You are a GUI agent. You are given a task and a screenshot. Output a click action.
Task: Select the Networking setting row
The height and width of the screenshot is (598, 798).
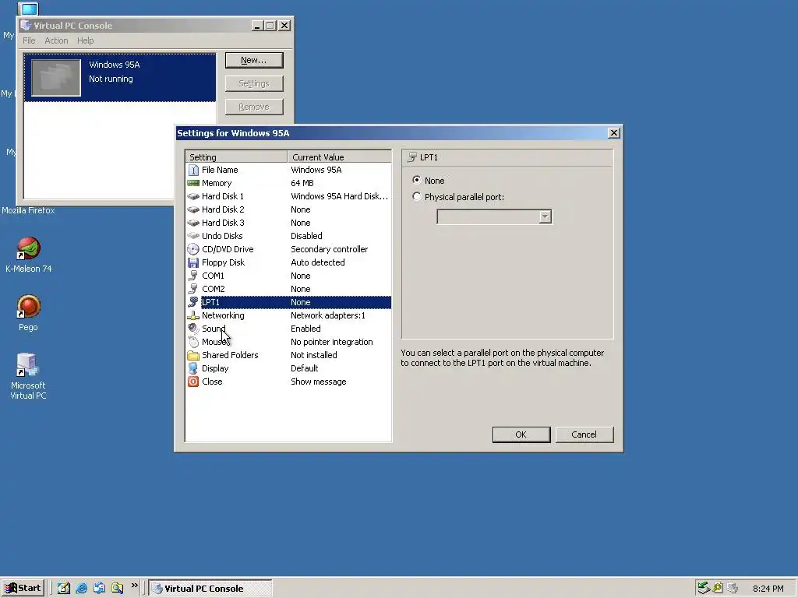coord(288,315)
